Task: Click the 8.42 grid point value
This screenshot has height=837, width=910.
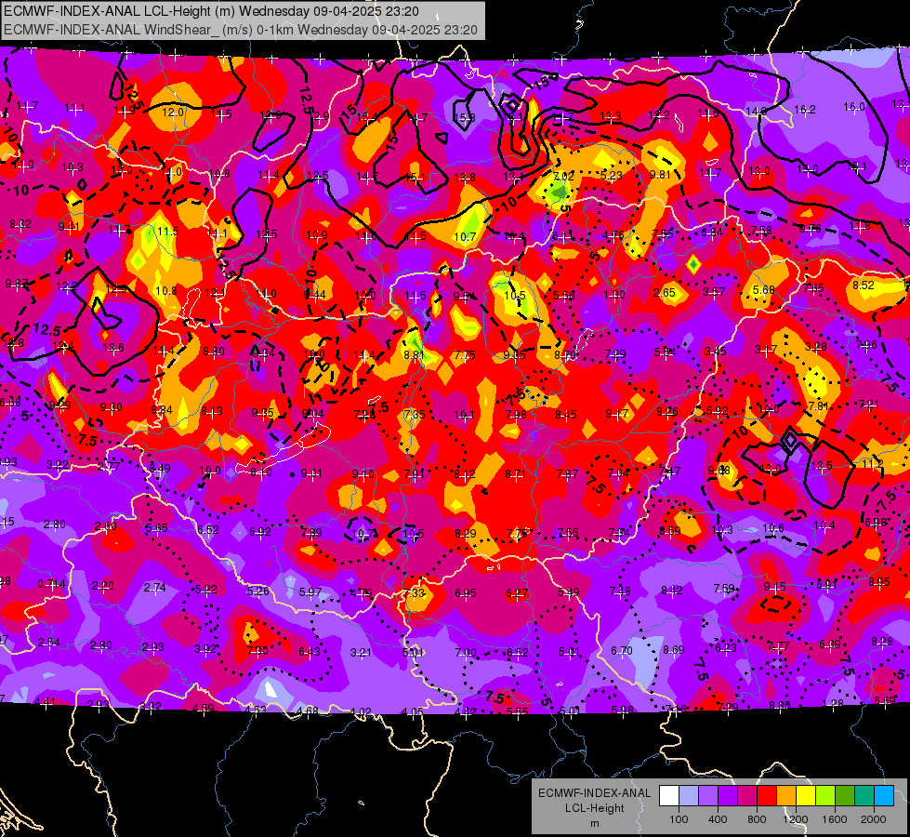Action: pos(672,591)
